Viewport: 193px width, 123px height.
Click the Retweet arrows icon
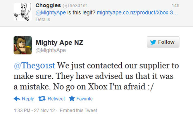click(x=42, y=99)
